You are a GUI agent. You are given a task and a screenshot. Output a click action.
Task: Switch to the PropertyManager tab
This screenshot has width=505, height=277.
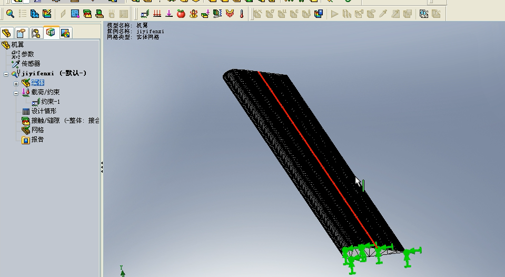pyautogui.click(x=21, y=33)
